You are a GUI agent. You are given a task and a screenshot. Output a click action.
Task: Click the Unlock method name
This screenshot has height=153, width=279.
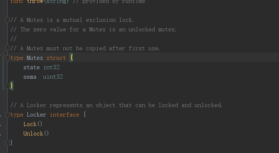click(33, 134)
